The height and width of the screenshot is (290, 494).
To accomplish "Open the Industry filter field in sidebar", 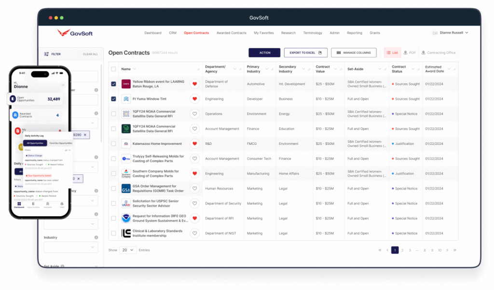I will (x=71, y=247).
